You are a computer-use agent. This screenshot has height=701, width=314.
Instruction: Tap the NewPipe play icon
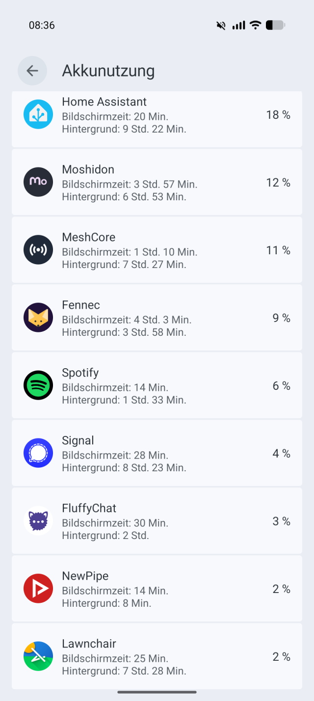[x=38, y=588]
